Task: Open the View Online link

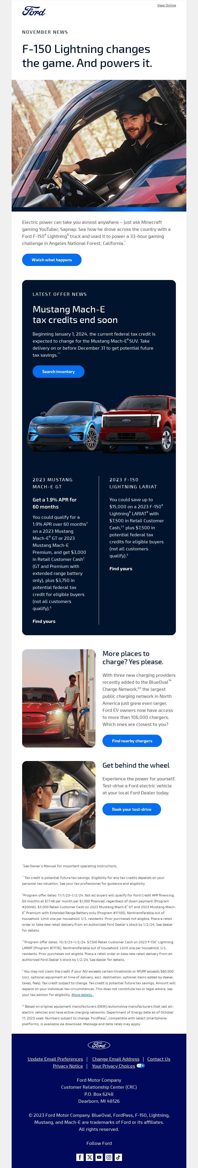Action: pos(167,6)
